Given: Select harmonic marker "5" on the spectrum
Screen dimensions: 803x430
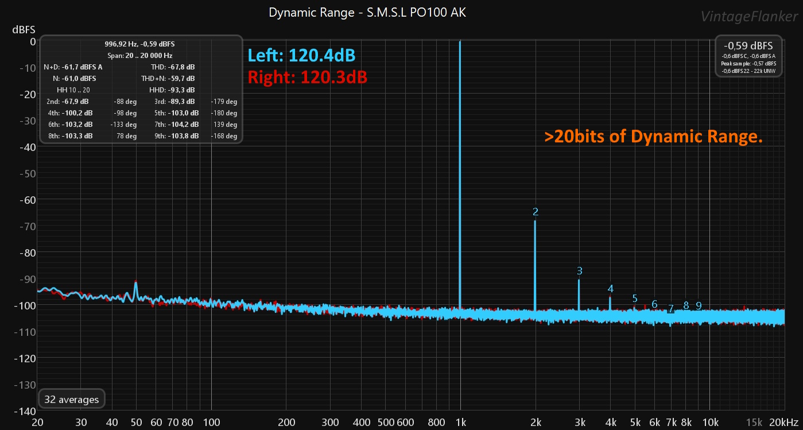Looking at the screenshot, I should pos(634,299).
